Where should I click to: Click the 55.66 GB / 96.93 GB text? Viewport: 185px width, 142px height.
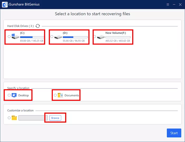(x=74, y=41)
